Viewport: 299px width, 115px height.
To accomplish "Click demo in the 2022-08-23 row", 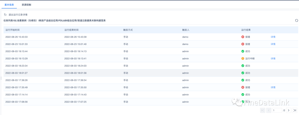I will [185, 44].
